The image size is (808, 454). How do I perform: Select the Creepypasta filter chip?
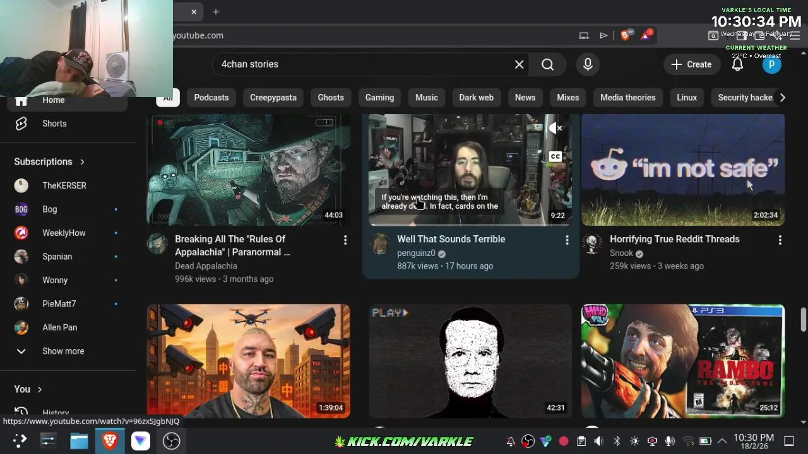273,98
